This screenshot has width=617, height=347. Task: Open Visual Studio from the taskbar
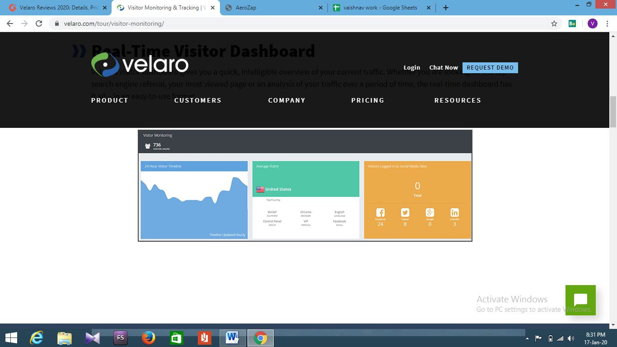(93, 338)
